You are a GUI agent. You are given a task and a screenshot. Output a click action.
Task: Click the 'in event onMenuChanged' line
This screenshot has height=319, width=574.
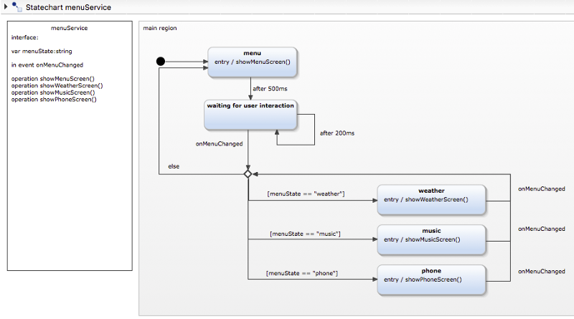pos(47,65)
